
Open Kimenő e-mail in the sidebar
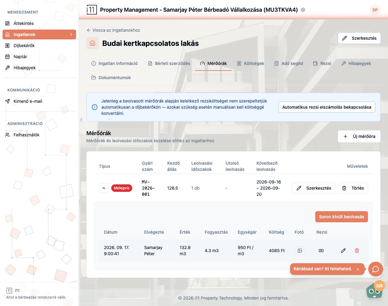coord(39,101)
